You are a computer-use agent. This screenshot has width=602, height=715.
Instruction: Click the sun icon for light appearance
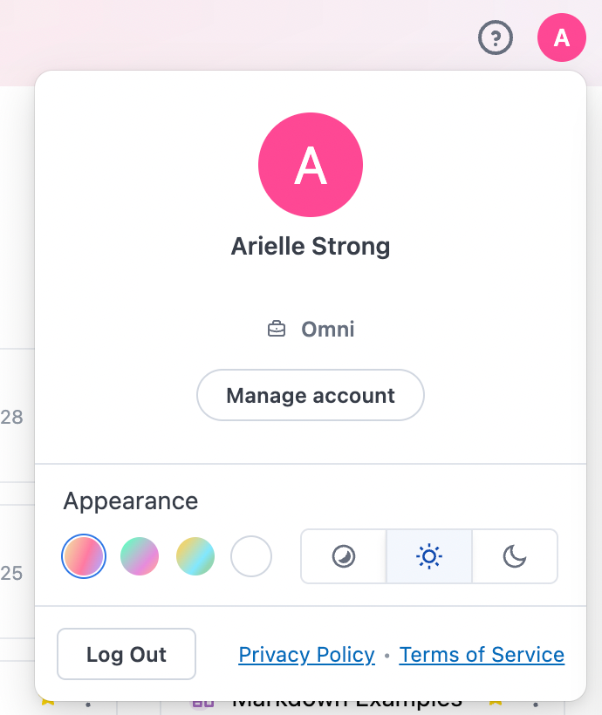tap(428, 556)
